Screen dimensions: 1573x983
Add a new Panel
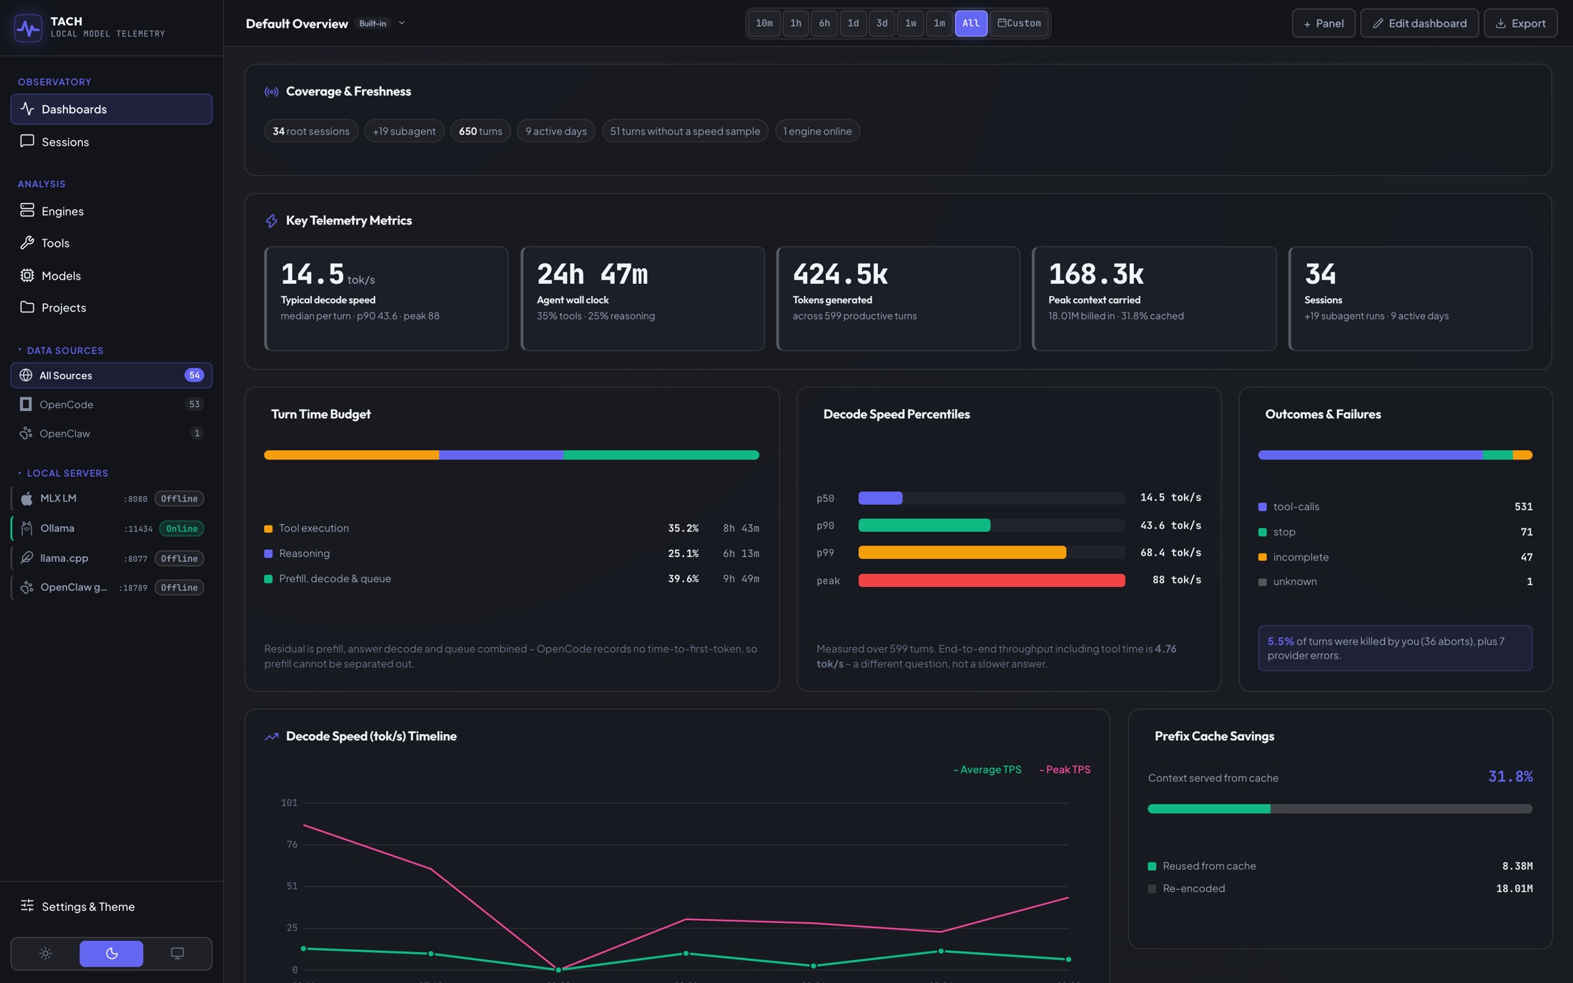tap(1323, 24)
